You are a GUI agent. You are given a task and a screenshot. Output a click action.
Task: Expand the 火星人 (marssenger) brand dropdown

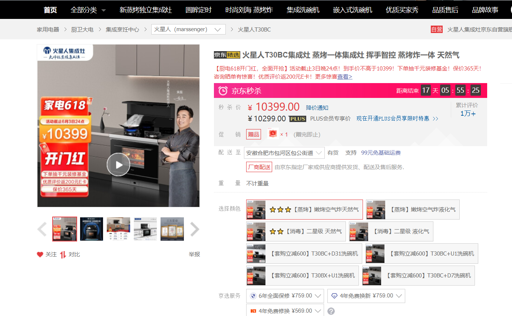(x=188, y=29)
